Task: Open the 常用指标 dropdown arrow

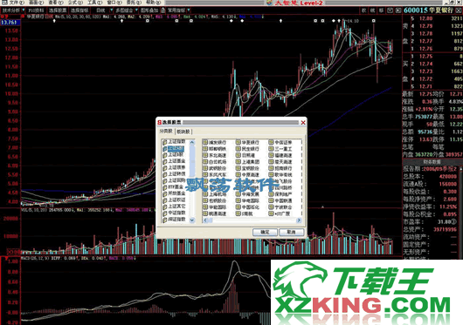Action: click(189, 10)
